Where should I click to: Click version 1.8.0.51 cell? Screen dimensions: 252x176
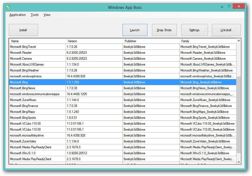pyautogui.click(x=94, y=118)
